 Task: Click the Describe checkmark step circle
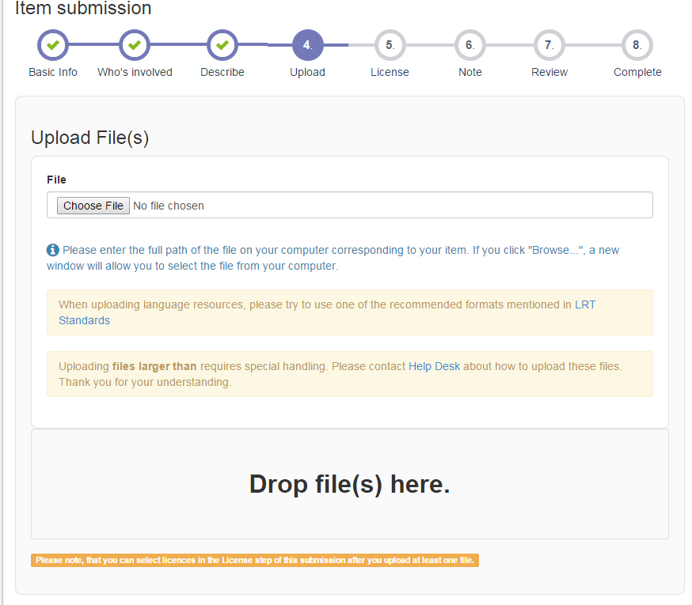222,46
